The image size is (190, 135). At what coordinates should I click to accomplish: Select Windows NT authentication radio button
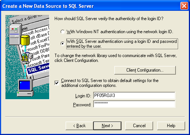click(63, 32)
